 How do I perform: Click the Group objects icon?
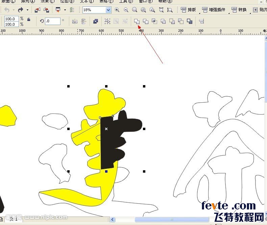click(107, 21)
